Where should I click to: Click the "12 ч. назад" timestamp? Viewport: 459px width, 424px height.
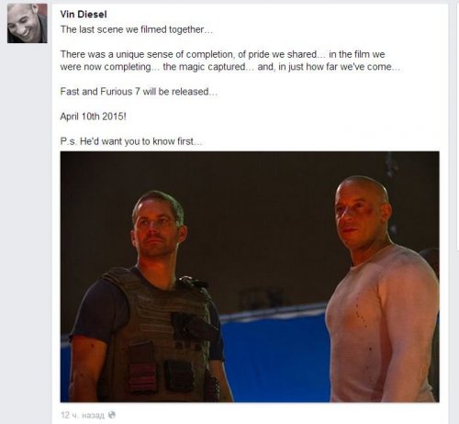point(83,415)
